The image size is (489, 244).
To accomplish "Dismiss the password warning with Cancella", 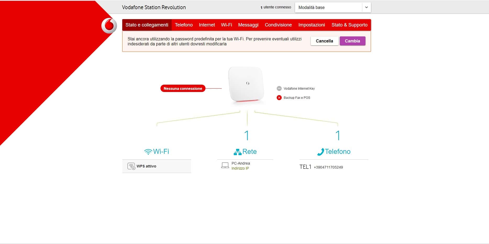I will pos(324,41).
